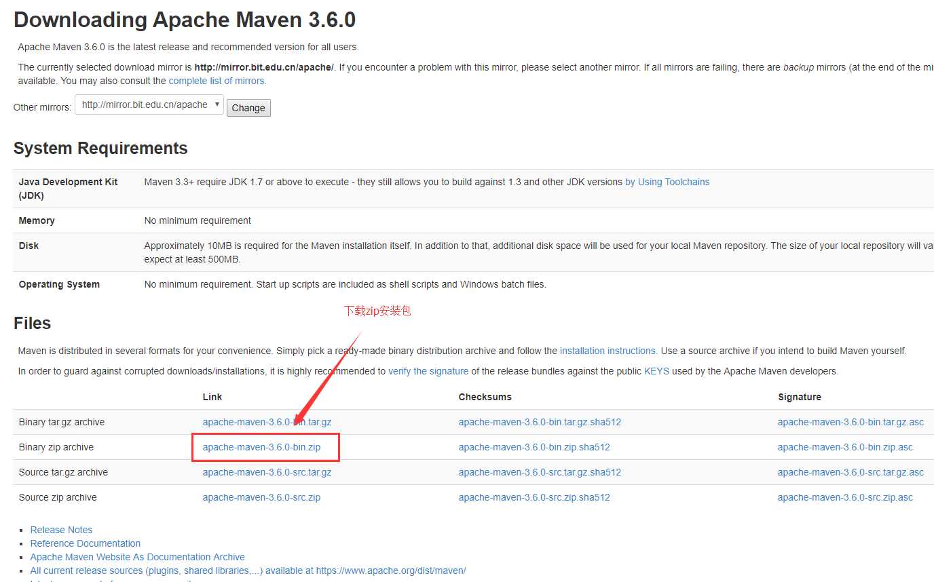This screenshot has width=934, height=582.
Task: Click the No minimum requirement Memory value
Action: tap(198, 220)
